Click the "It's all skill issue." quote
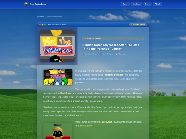Image resolution: width=186 pixels, height=139 pixels. click(x=84, y=126)
